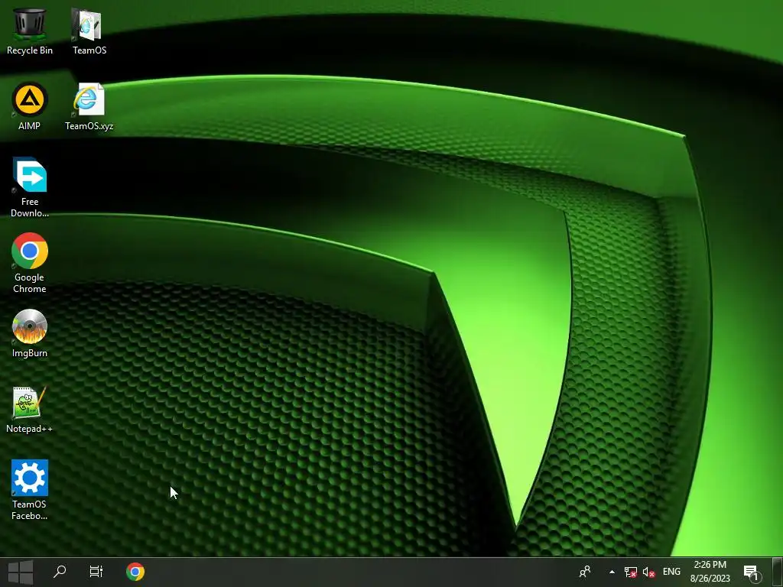This screenshot has width=783, height=587.
Task: Select the TeamOS Facebook shortcut icon
Action: [30, 490]
